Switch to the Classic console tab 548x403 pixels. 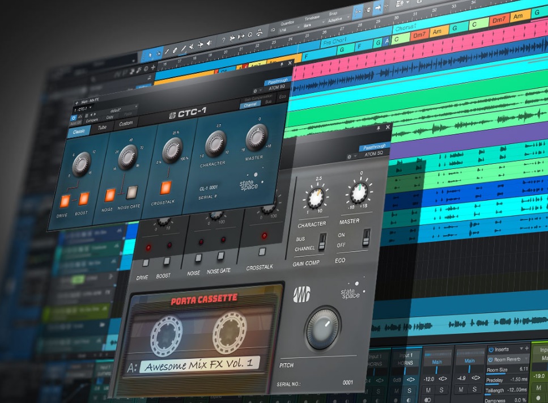79,131
